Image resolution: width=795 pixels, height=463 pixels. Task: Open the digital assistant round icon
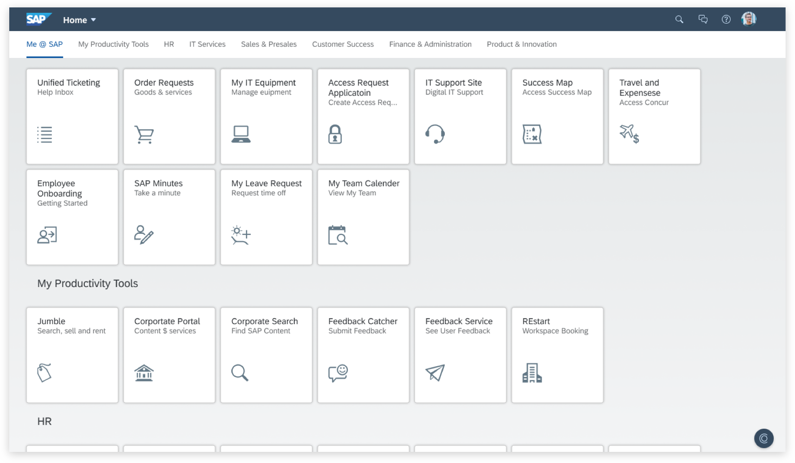click(763, 438)
